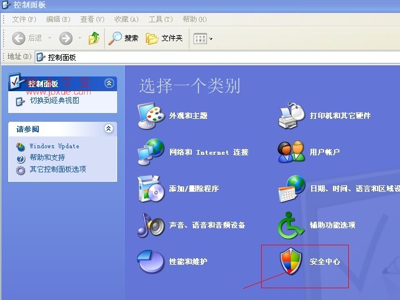Open the views dropdown arrow in toolbar
Image resolution: width=400 pixels, height=300 pixels.
(211, 39)
